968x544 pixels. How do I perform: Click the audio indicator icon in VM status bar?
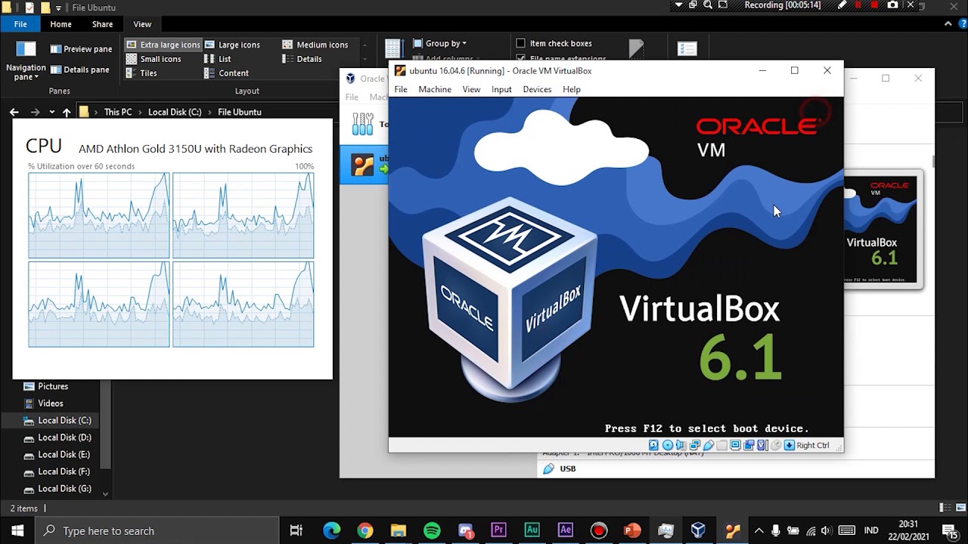681,445
